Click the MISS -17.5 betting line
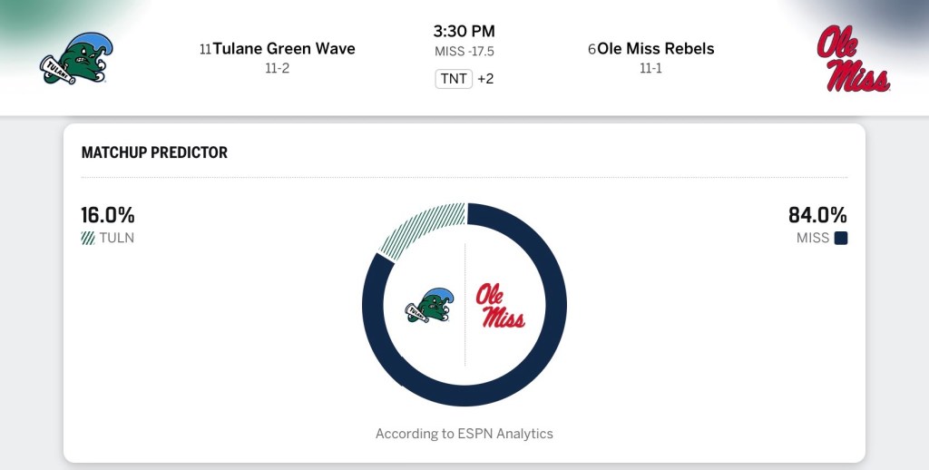The image size is (929, 470). coord(464,53)
